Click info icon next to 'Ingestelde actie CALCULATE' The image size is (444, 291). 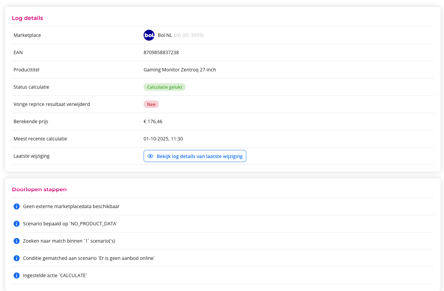16,275
